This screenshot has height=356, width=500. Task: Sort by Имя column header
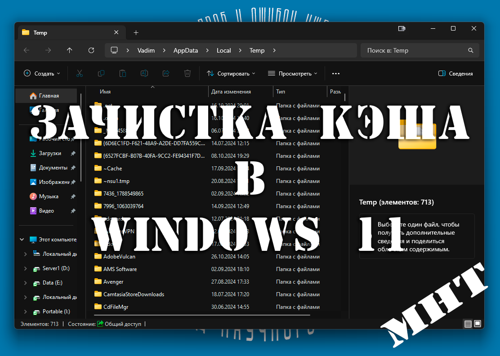point(105,92)
